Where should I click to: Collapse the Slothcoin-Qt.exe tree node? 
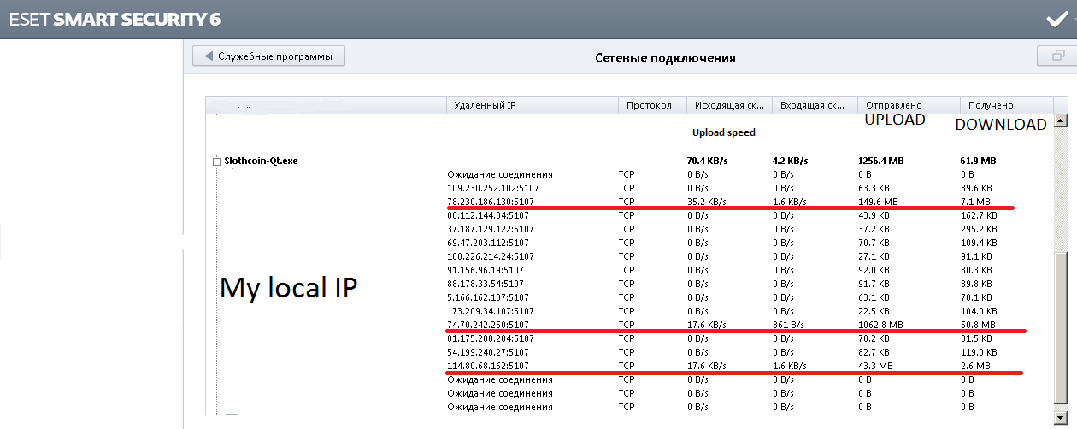coord(217,161)
